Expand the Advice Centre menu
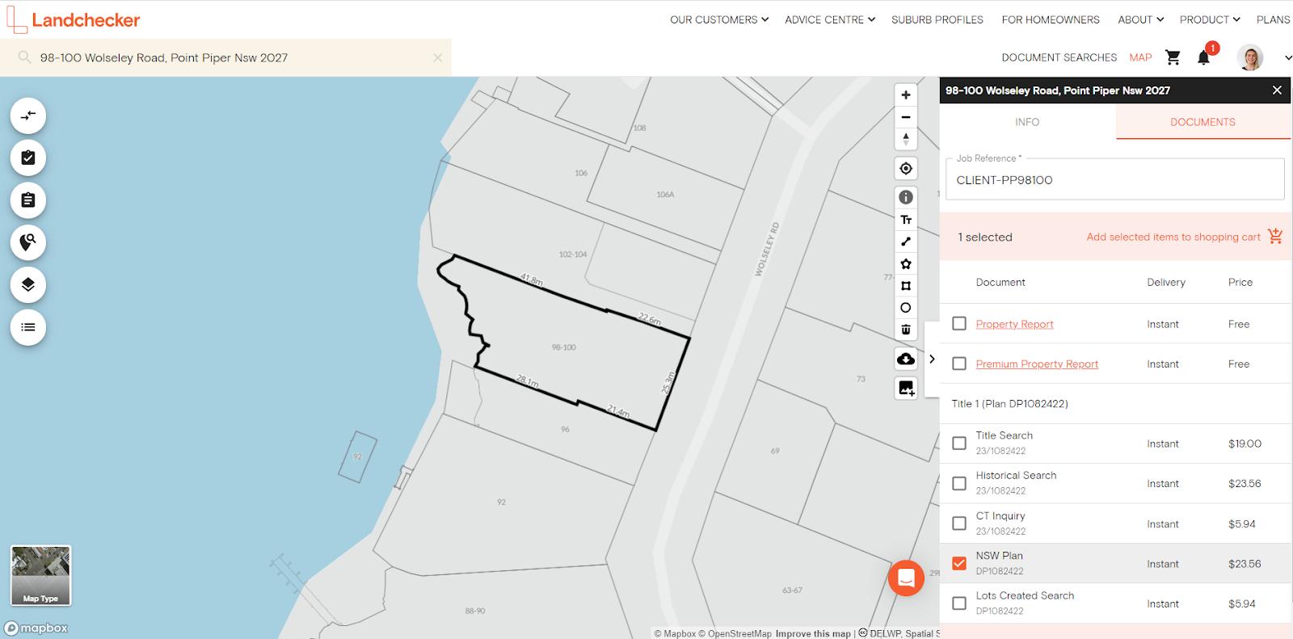 (830, 19)
